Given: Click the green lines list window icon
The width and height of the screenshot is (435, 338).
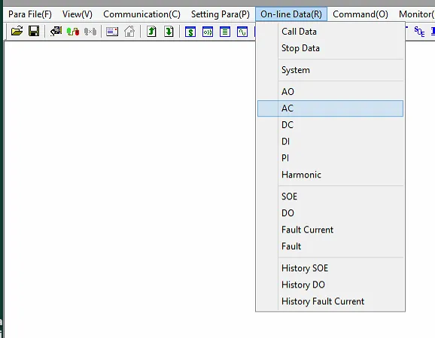Looking at the screenshot, I should [225, 32].
